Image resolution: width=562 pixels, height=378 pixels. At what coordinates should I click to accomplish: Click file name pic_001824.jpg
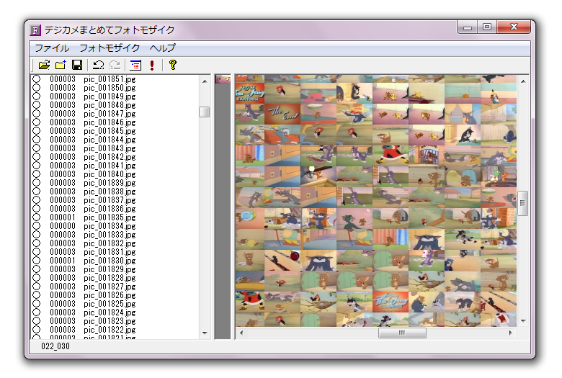tap(110, 312)
